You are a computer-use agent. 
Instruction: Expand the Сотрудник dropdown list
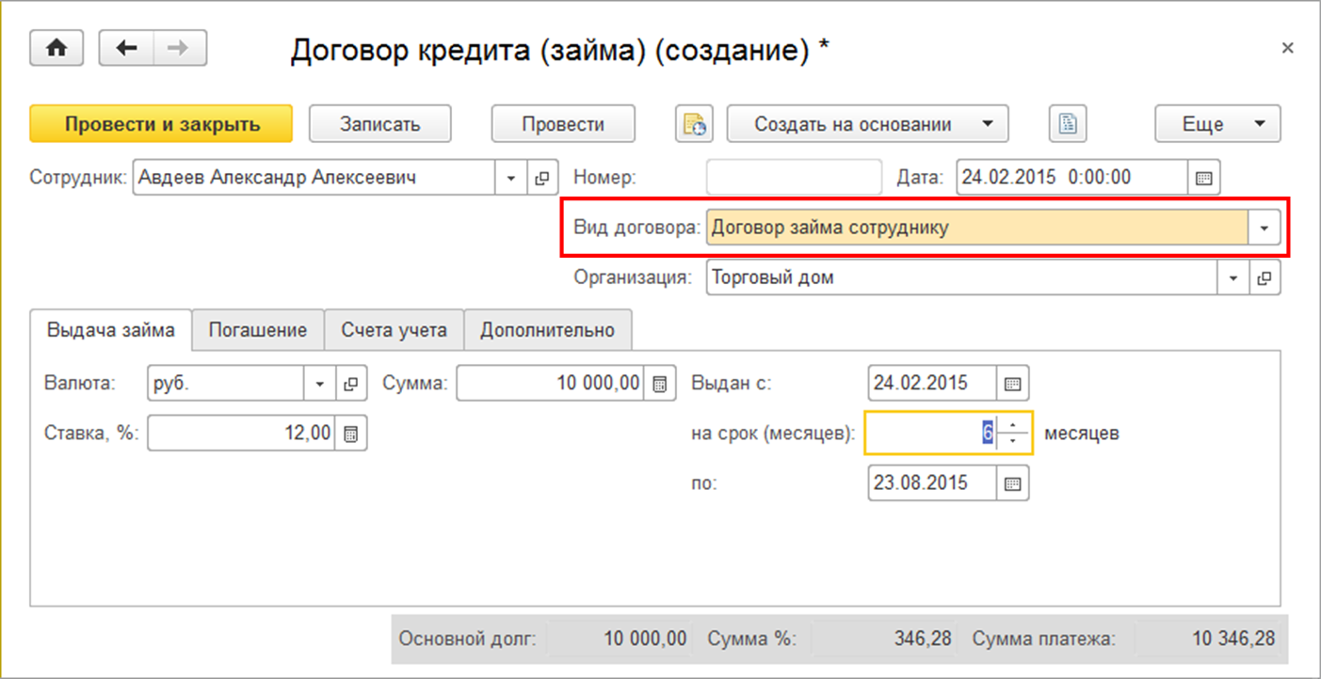coord(511,177)
